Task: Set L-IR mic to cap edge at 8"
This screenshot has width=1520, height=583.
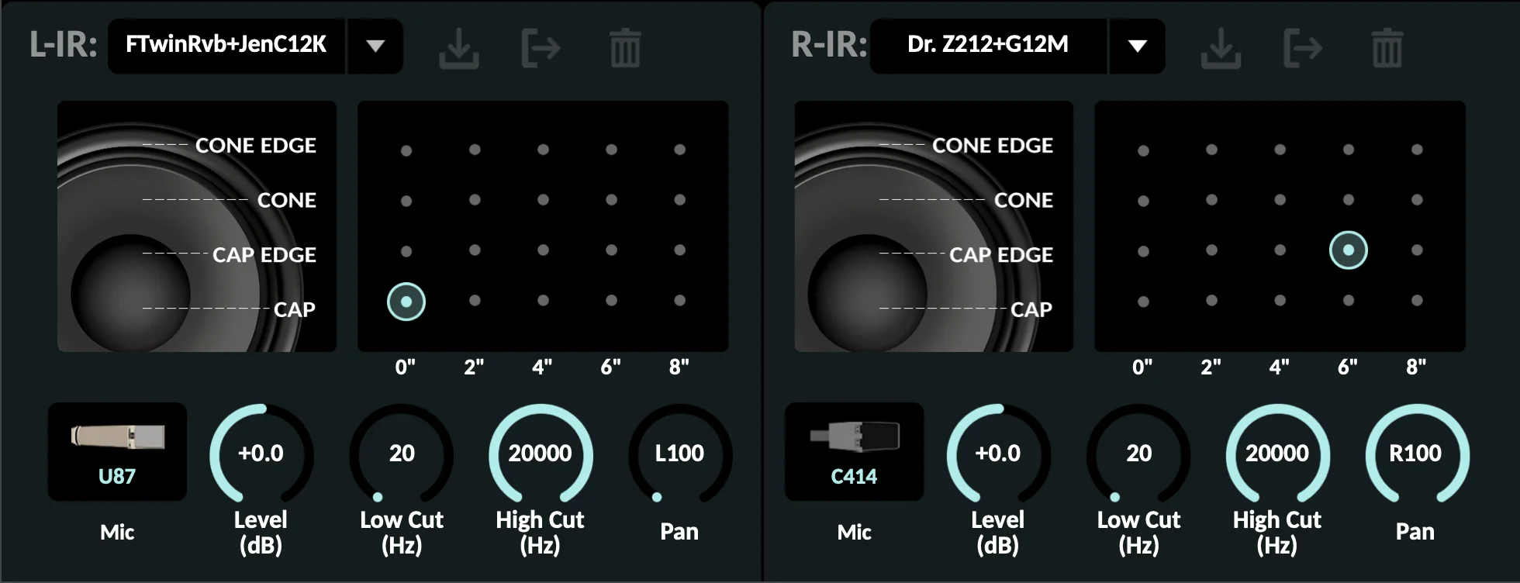Action: (x=680, y=250)
